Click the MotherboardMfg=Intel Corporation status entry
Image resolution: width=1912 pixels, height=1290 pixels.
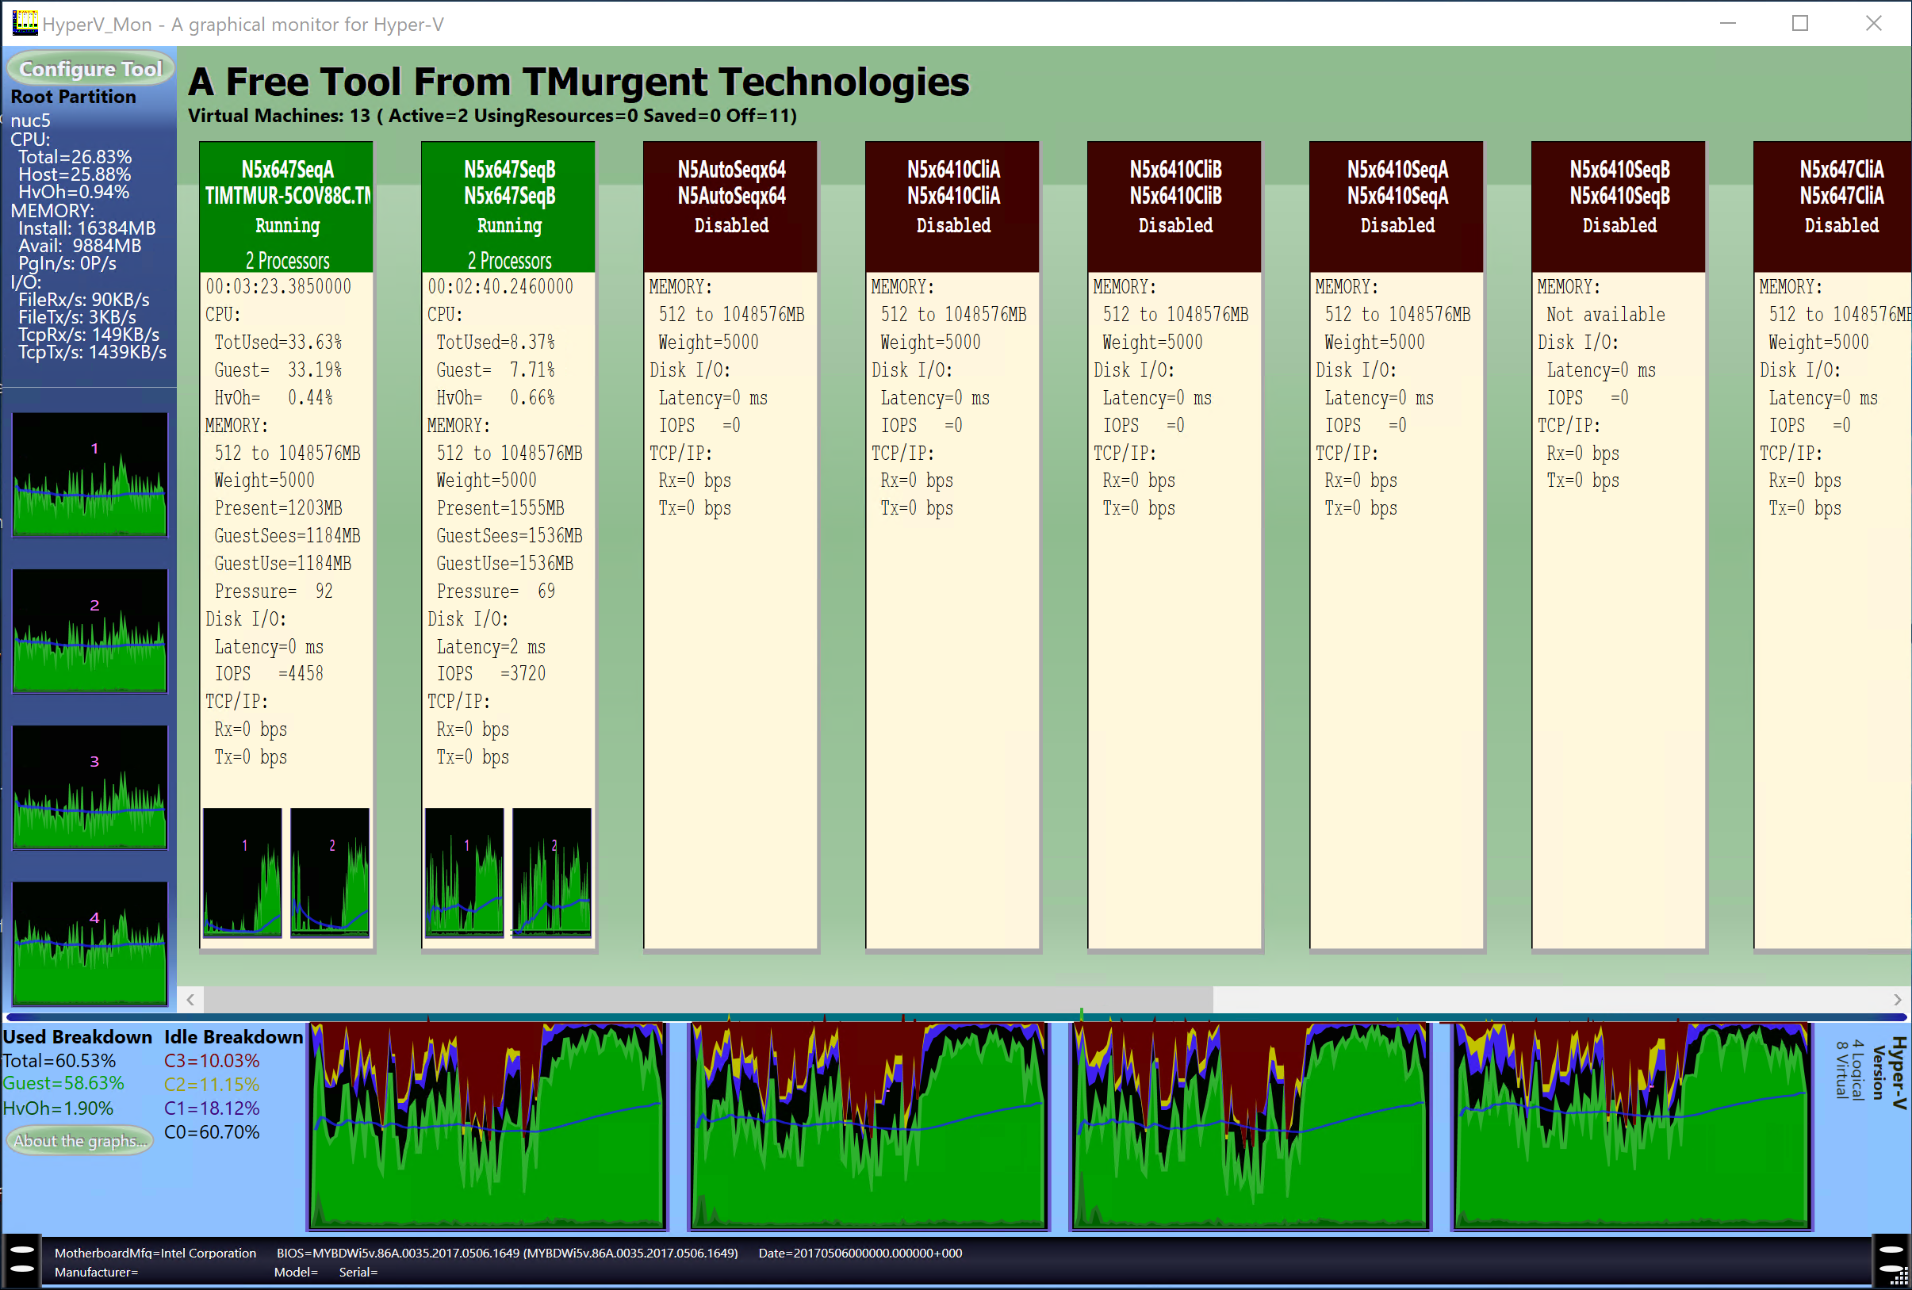[155, 1253]
